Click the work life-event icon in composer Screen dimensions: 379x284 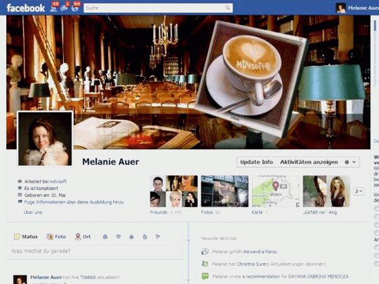click(105, 237)
